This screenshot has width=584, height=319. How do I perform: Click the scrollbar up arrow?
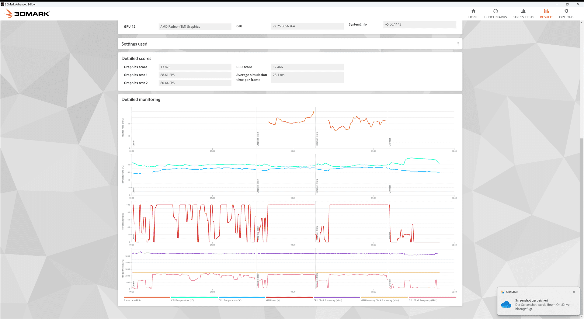point(582,23)
